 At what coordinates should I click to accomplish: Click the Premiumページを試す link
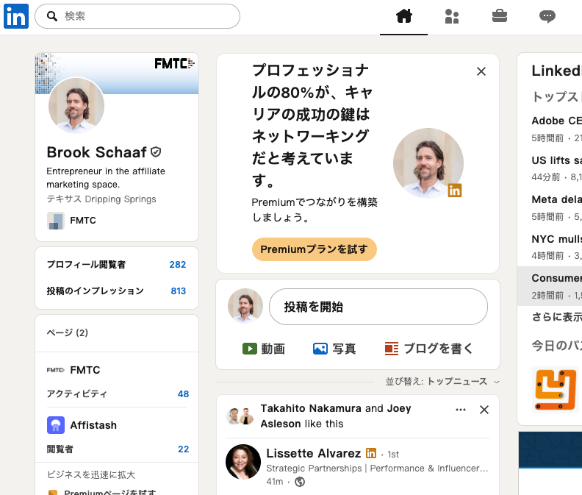[110, 492]
